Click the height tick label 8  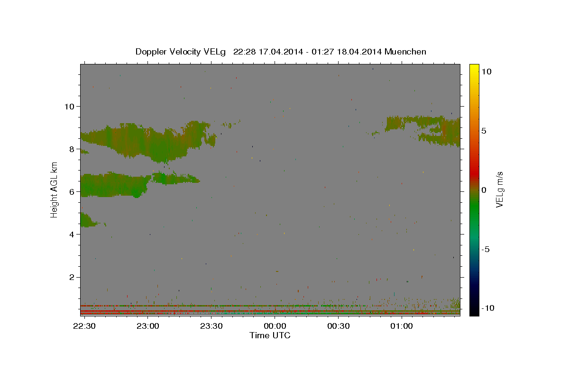pos(73,149)
